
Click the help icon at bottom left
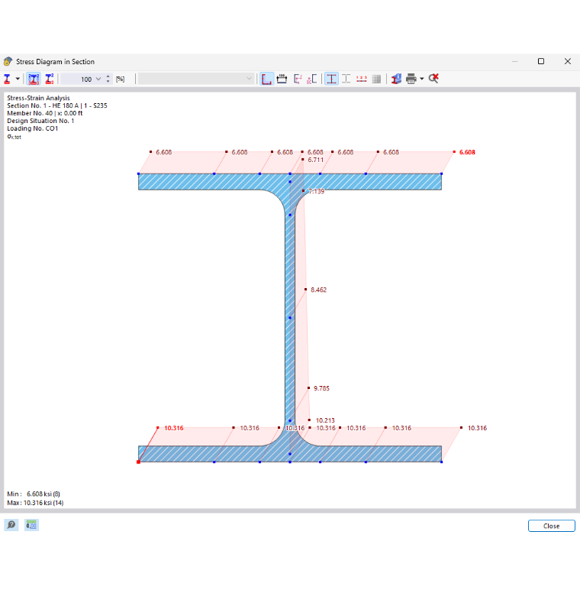pyautogui.click(x=11, y=525)
